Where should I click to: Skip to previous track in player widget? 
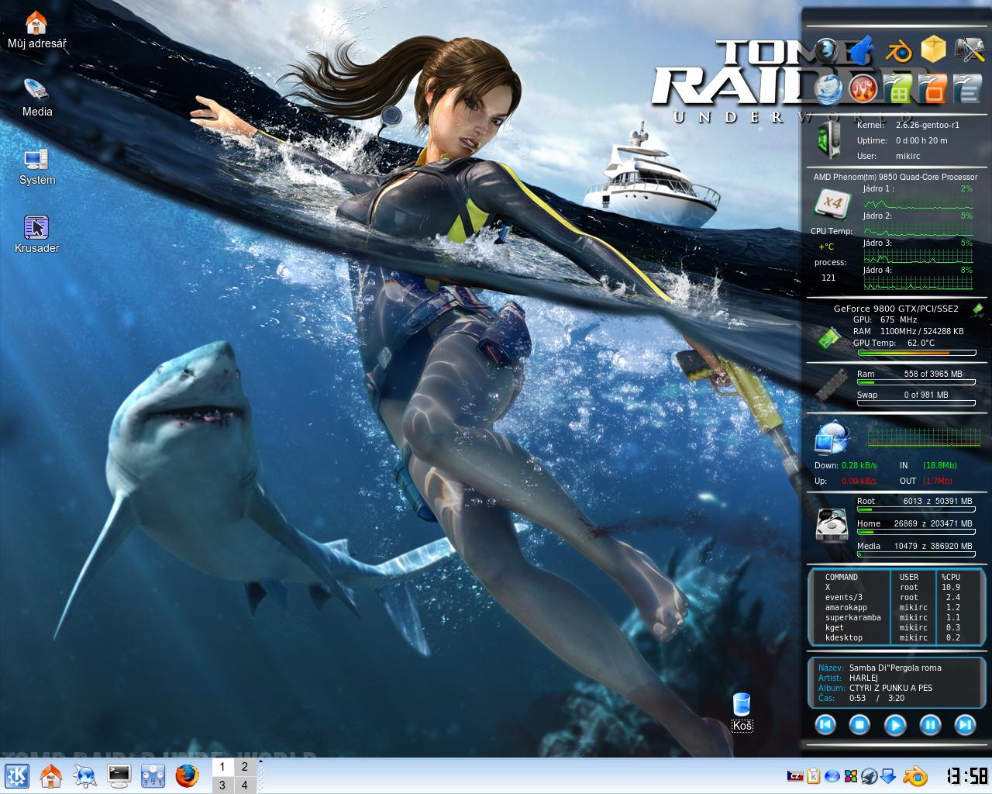(x=825, y=725)
